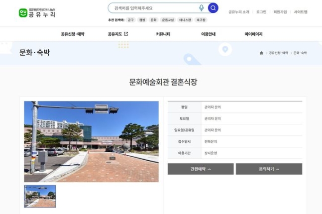Click the 공유누리 logo
Screen dimensions: 322x214
pos(37,13)
